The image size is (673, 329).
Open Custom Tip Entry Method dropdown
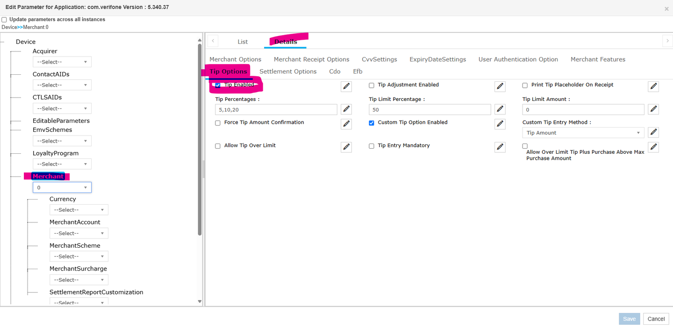(583, 133)
